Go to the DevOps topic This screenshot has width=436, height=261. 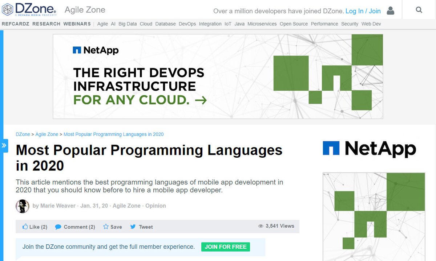point(187,24)
